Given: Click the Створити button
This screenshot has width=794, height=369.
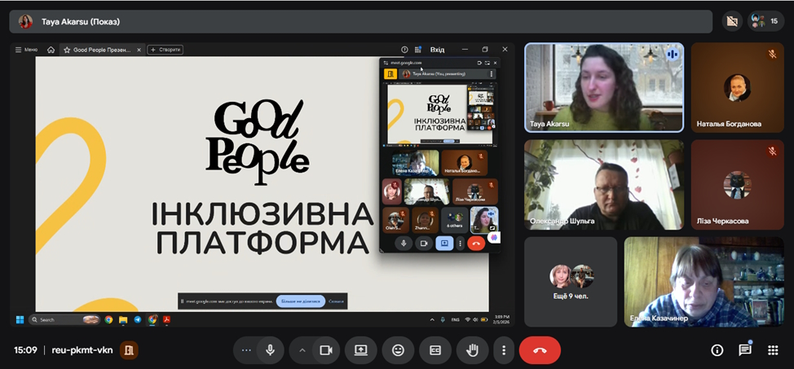Looking at the screenshot, I should [165, 50].
